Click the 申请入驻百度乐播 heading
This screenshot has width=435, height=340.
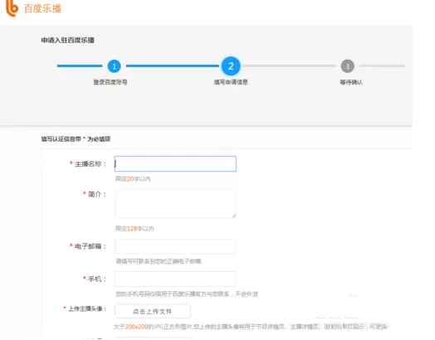point(68,40)
